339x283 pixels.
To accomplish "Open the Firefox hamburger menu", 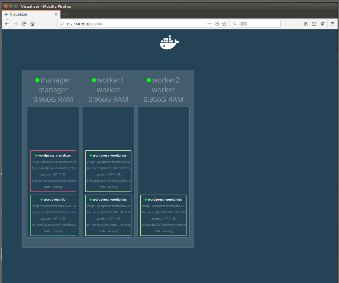I will point(332,24).
